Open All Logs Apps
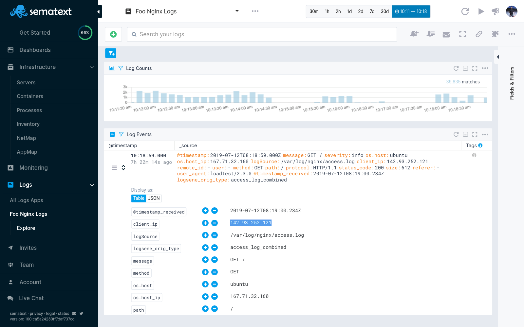 (27, 200)
